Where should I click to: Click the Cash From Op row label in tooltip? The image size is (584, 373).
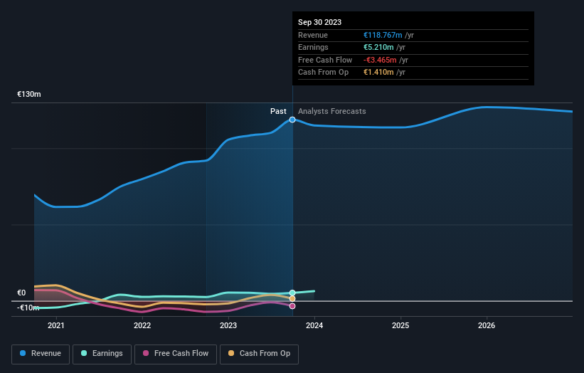[323, 73]
